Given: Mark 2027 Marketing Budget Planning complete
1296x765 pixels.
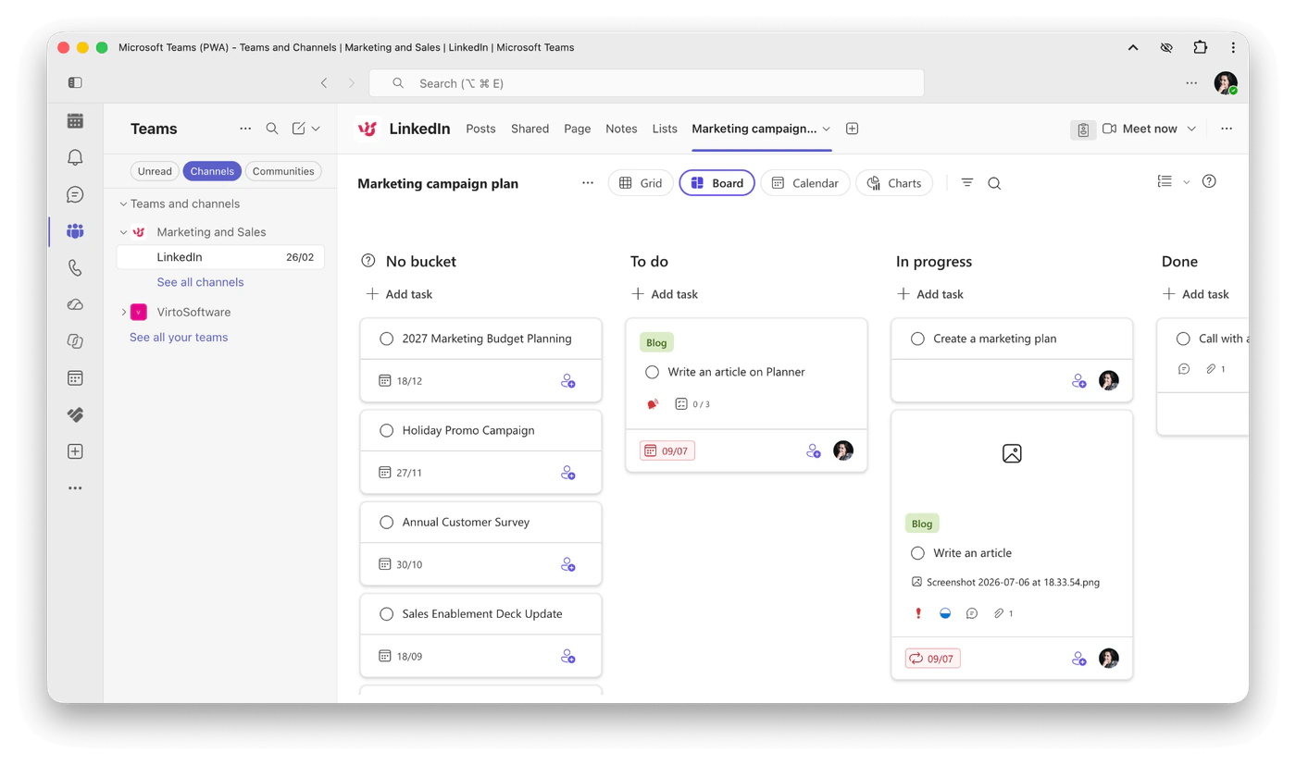Looking at the screenshot, I should point(387,339).
